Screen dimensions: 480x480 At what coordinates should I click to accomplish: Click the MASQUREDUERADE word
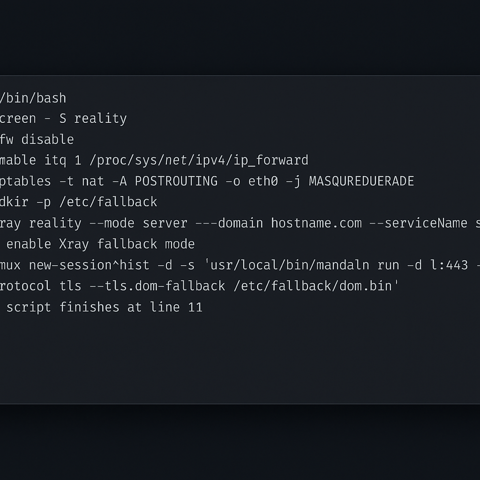coord(361,181)
